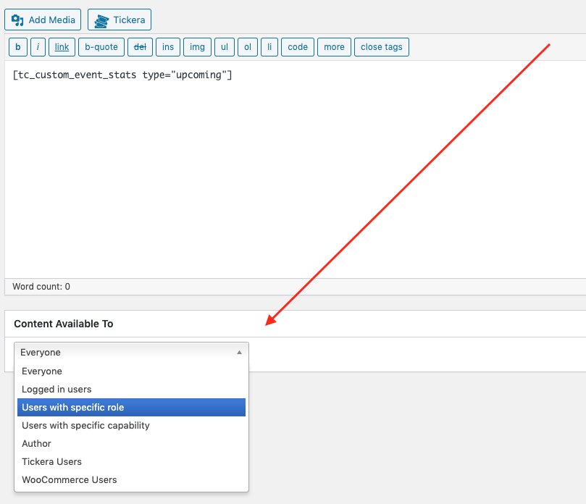Add a del strikethrough tag
586x504 pixels.
(x=140, y=47)
